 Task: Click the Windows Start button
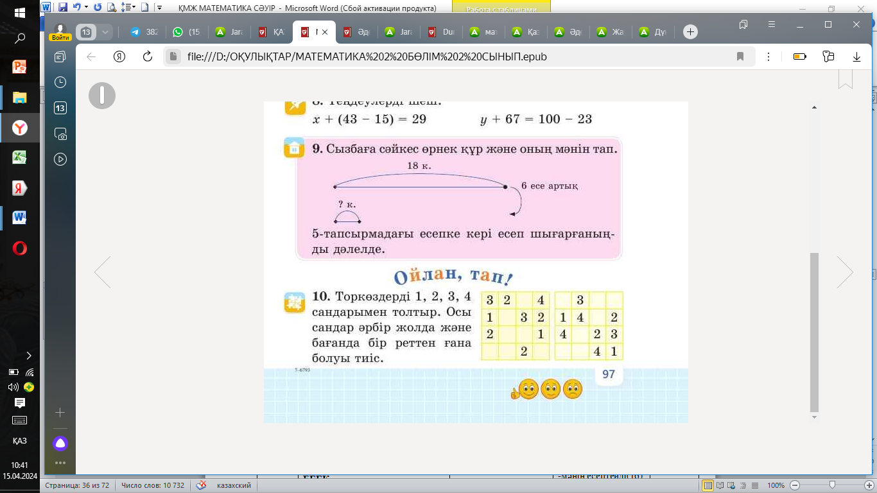(19, 12)
